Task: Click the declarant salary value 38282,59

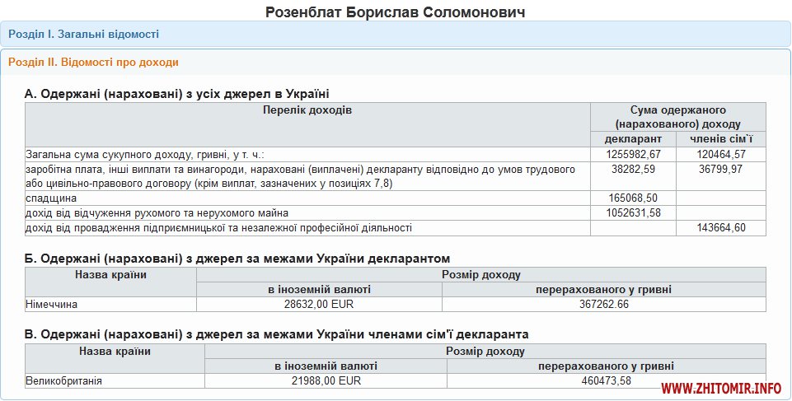Action: 633,169
